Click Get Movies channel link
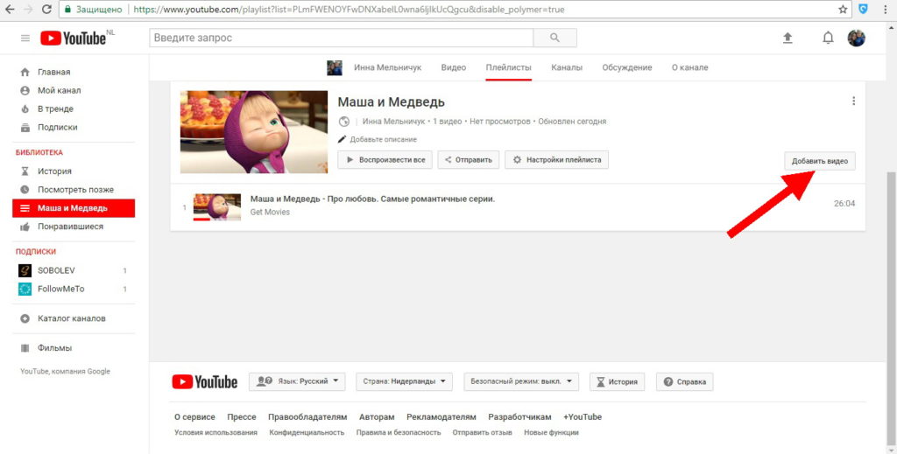The height and width of the screenshot is (454, 897). click(270, 212)
